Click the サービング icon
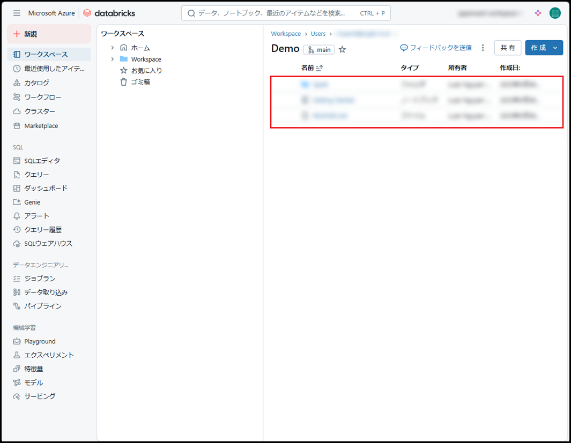This screenshot has width=571, height=443. click(17, 396)
